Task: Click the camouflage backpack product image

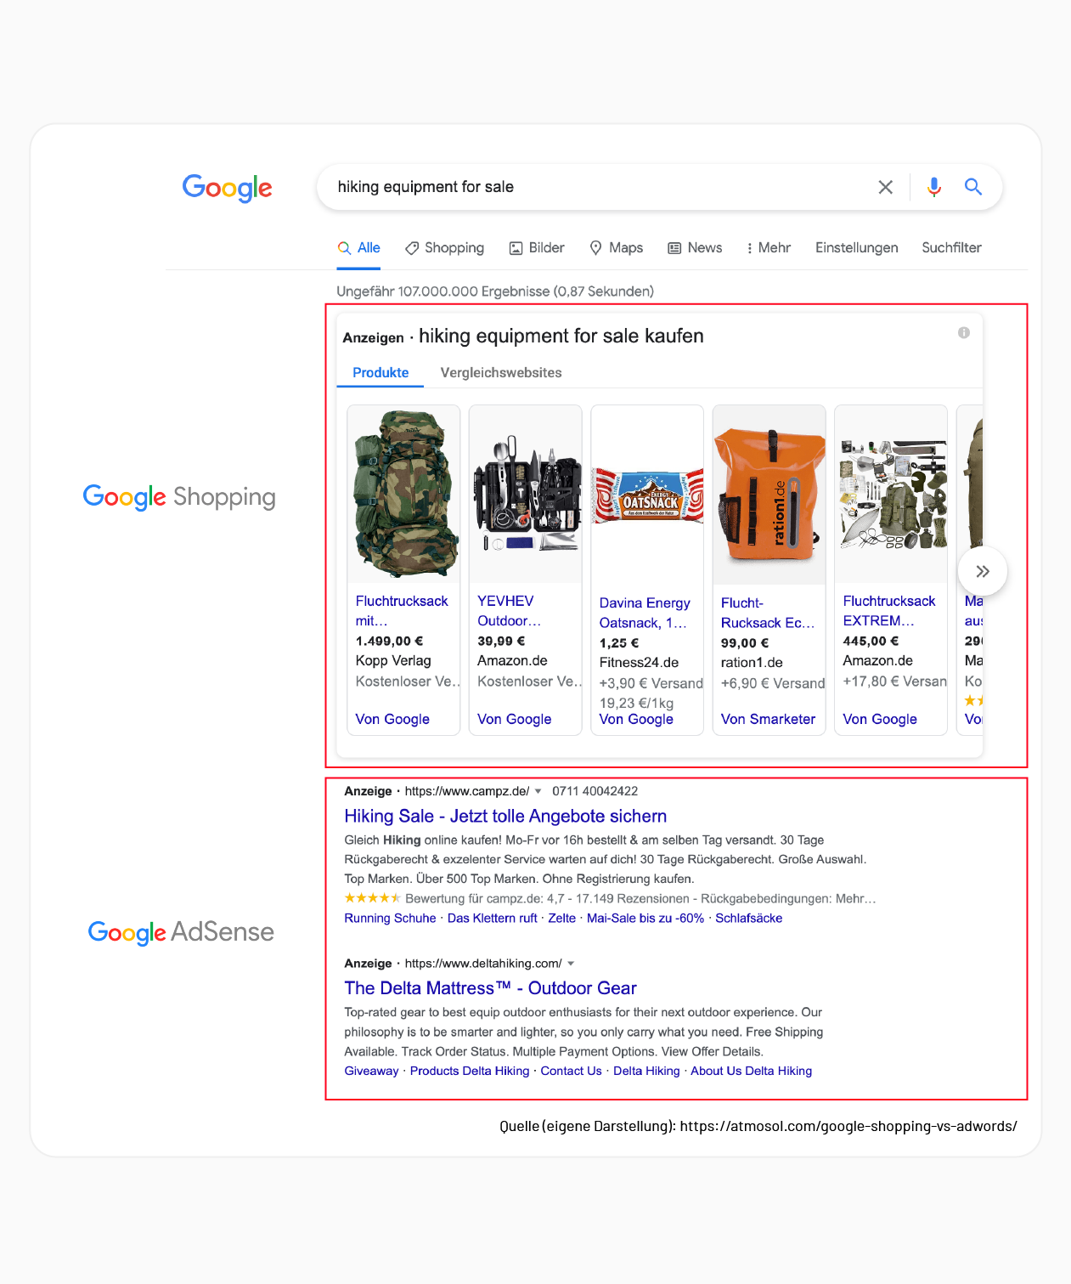Action: [x=403, y=495]
